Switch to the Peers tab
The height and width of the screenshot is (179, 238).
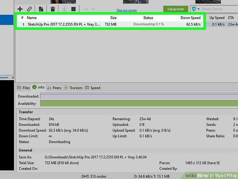coord(54,88)
